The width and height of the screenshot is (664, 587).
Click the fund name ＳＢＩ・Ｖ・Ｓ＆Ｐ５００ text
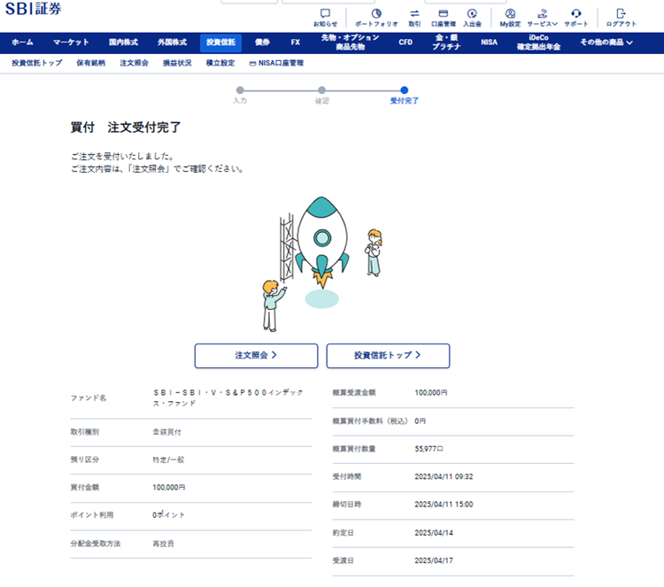(228, 398)
